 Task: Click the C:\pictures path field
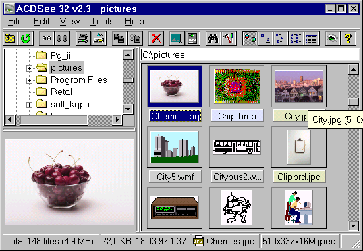coord(250,55)
